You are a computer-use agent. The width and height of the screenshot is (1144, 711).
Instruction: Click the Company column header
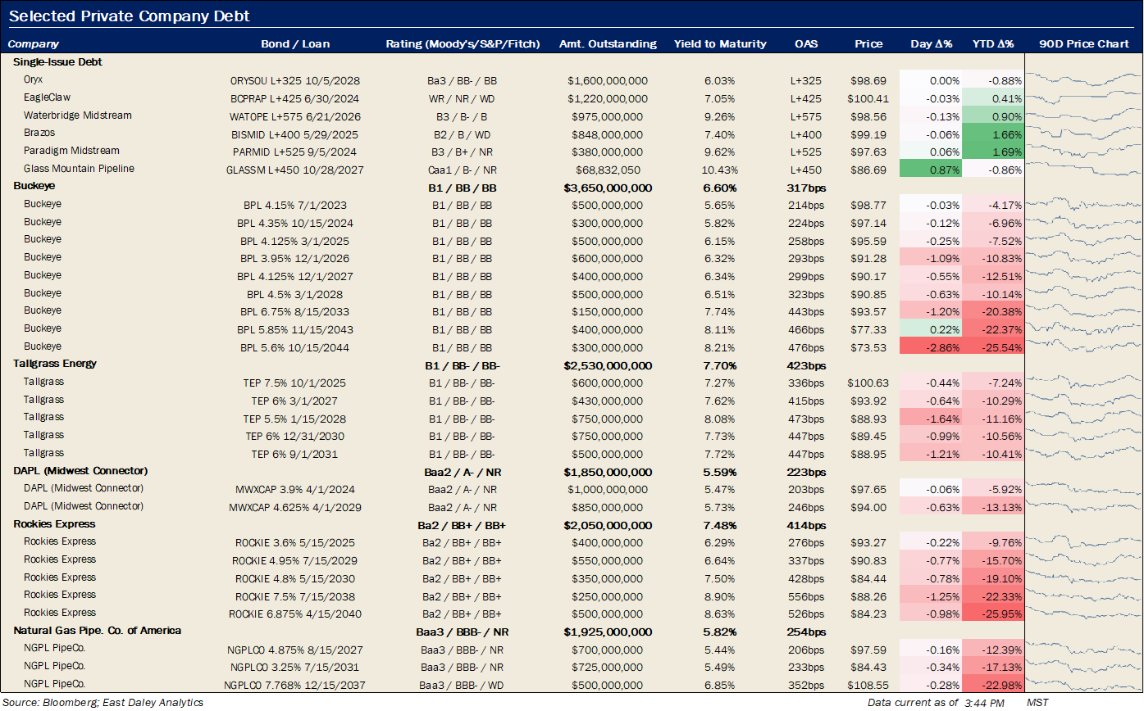34,44
